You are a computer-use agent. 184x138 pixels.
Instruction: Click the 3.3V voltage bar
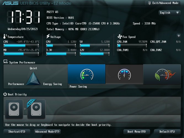pyautogui.click(x=61, y=54)
